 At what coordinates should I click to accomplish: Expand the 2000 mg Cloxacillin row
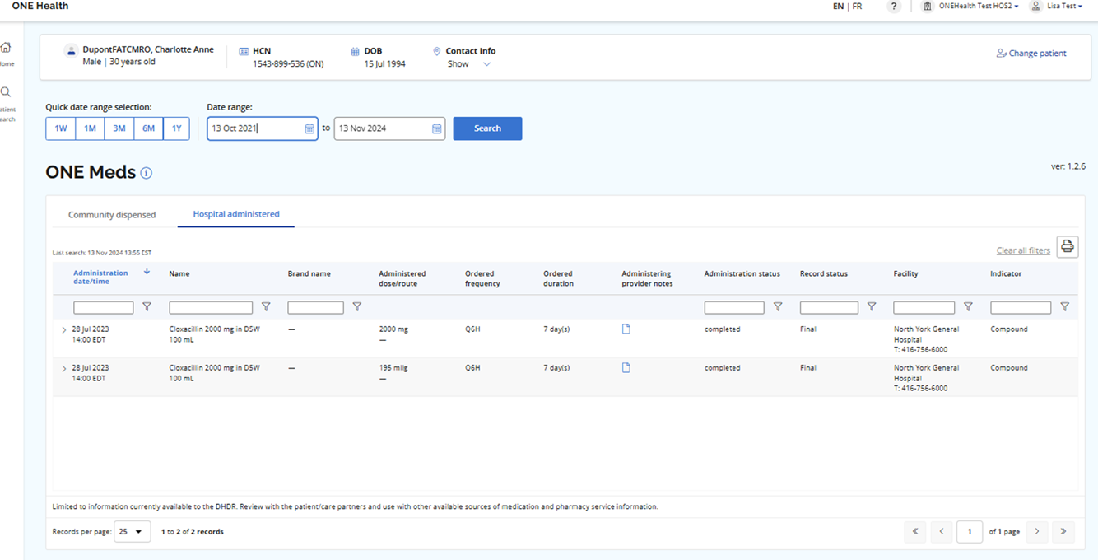[x=64, y=330]
